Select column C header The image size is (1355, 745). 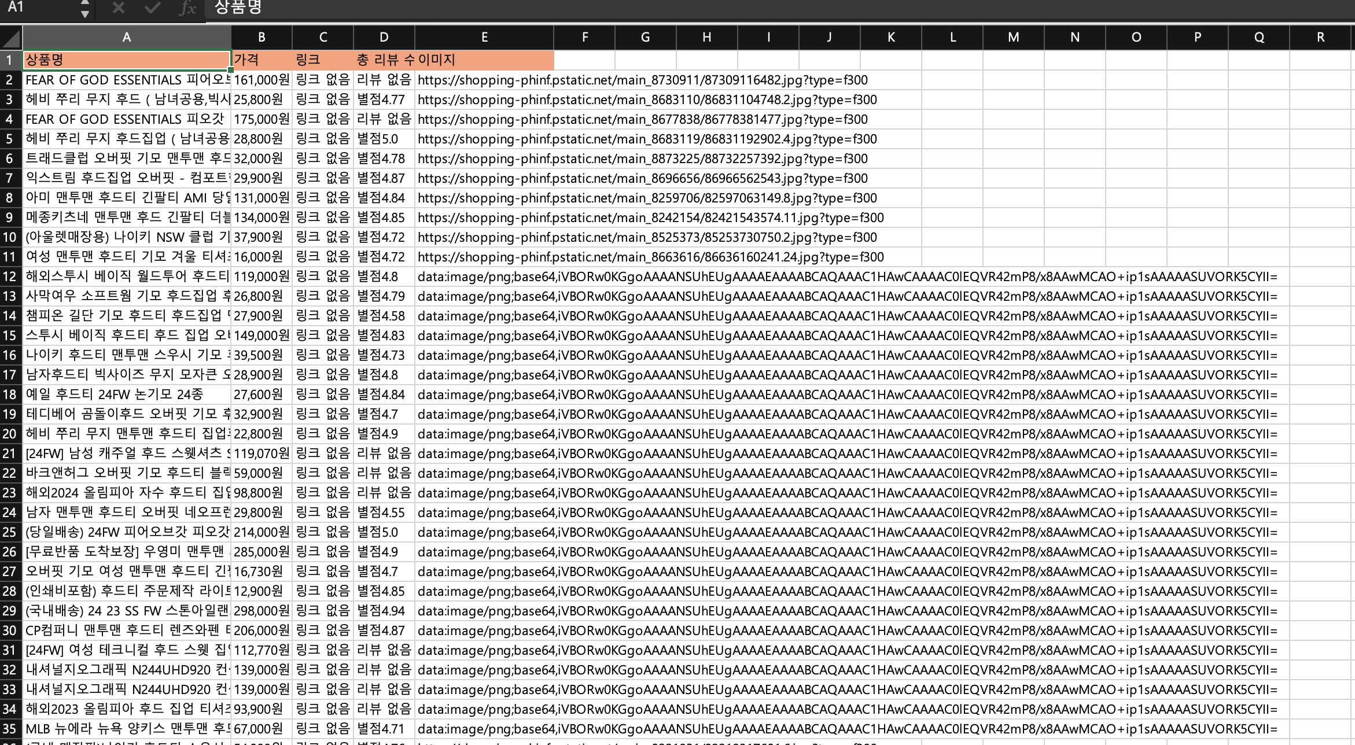click(x=323, y=38)
